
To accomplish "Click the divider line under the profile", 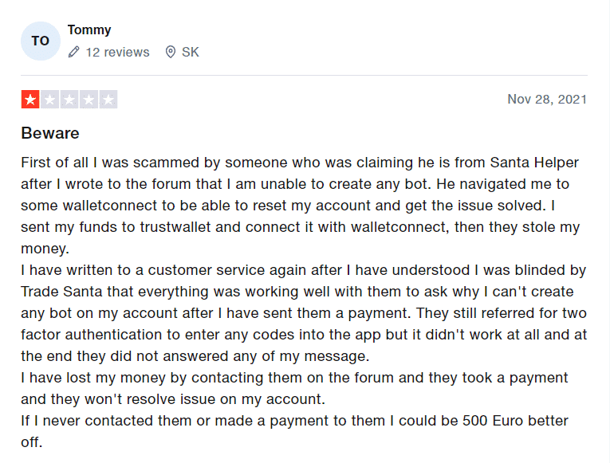I will (305, 75).
